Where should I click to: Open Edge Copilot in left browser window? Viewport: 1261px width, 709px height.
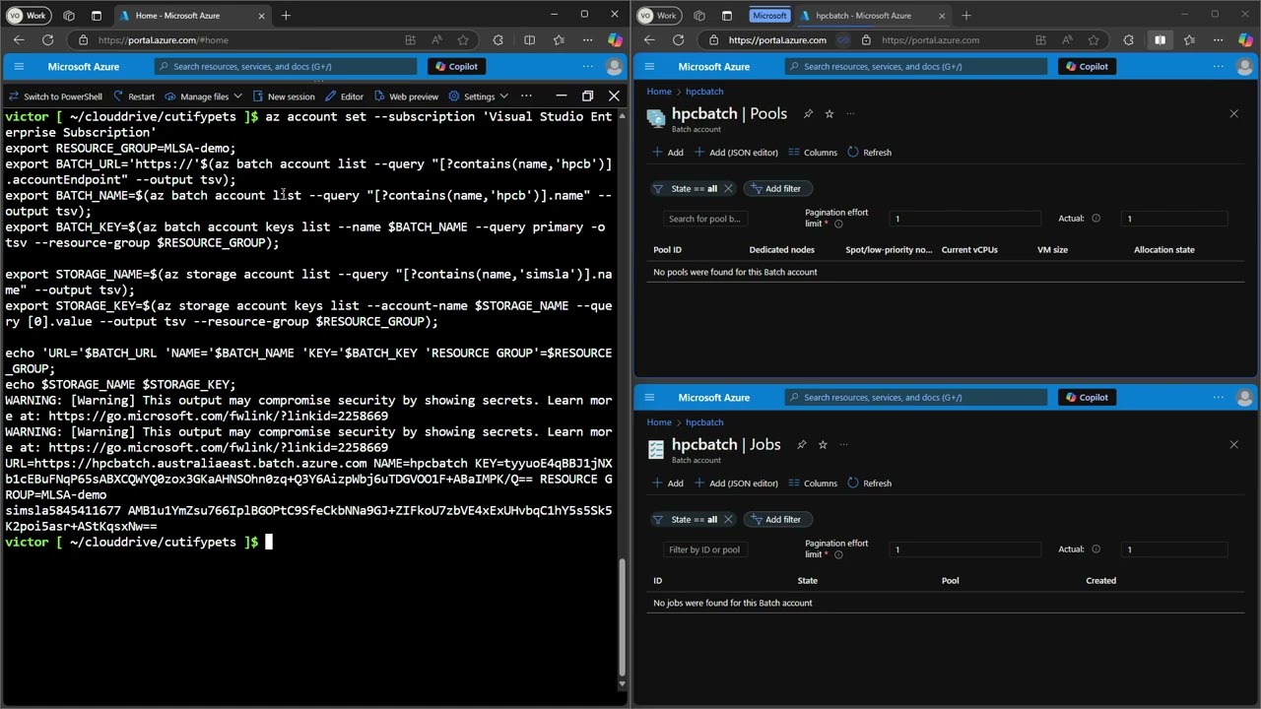[615, 40]
